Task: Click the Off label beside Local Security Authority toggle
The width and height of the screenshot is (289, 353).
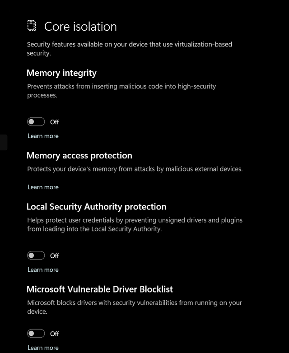Action: (x=55, y=255)
